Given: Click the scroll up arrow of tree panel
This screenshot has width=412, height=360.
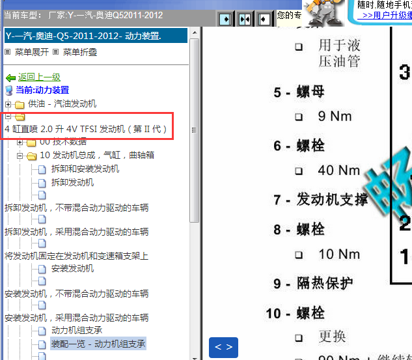Looking at the screenshot, I should 195,33.
